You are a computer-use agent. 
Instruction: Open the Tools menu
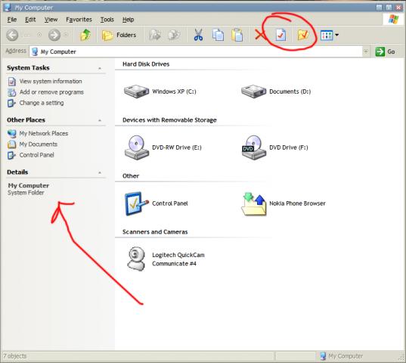107,20
